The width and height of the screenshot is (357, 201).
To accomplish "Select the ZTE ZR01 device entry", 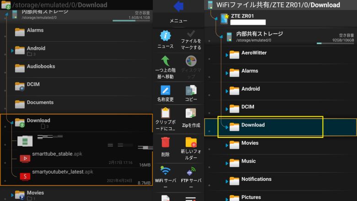I will [281, 19].
